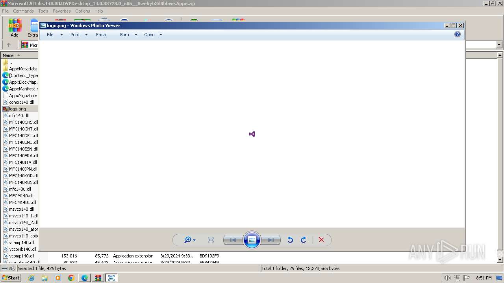Open WinRAR Tools menu

pos(43,11)
